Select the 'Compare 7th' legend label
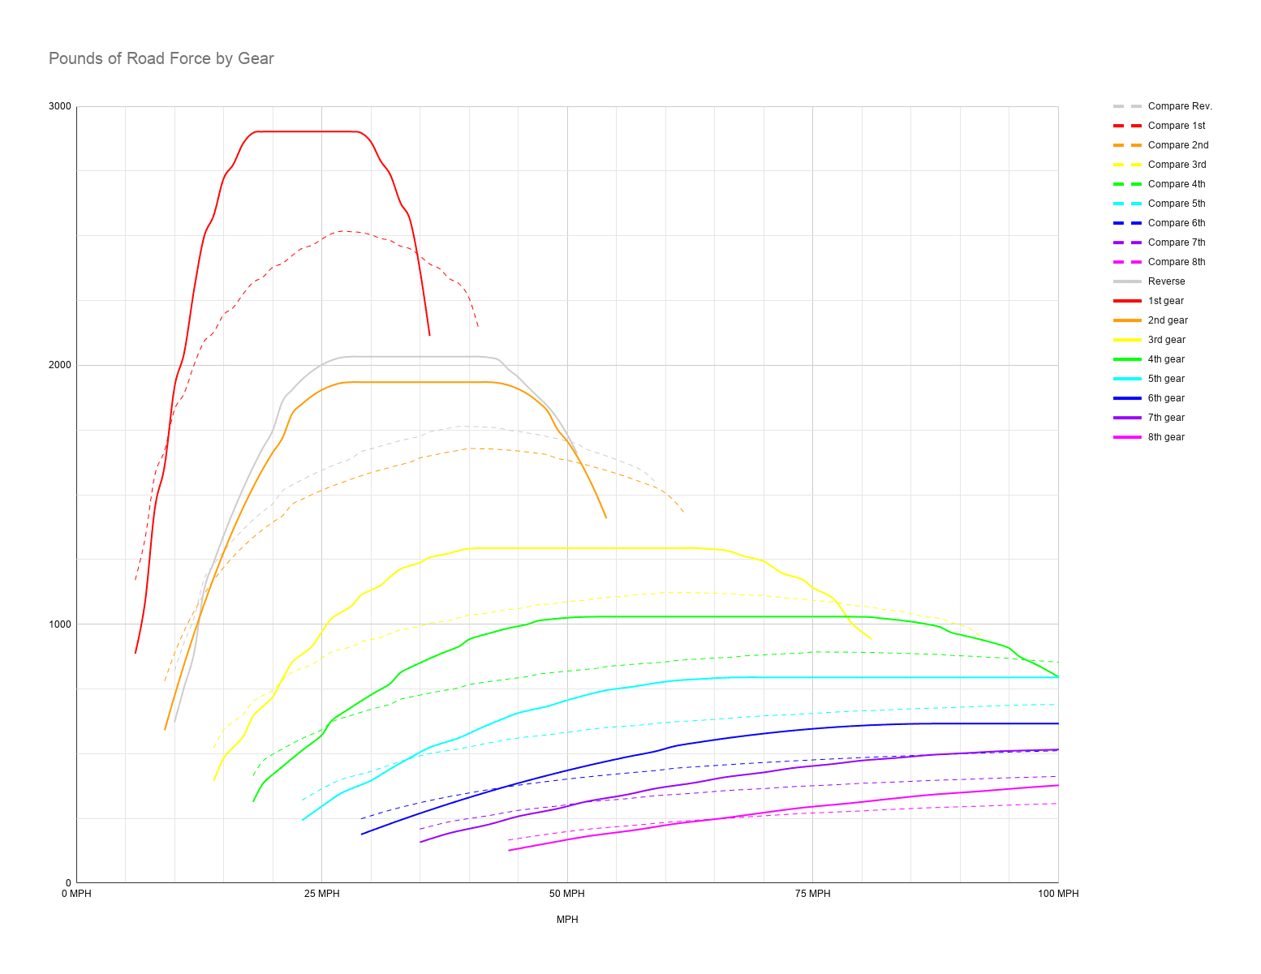The width and height of the screenshot is (1261, 974). pos(1177,242)
